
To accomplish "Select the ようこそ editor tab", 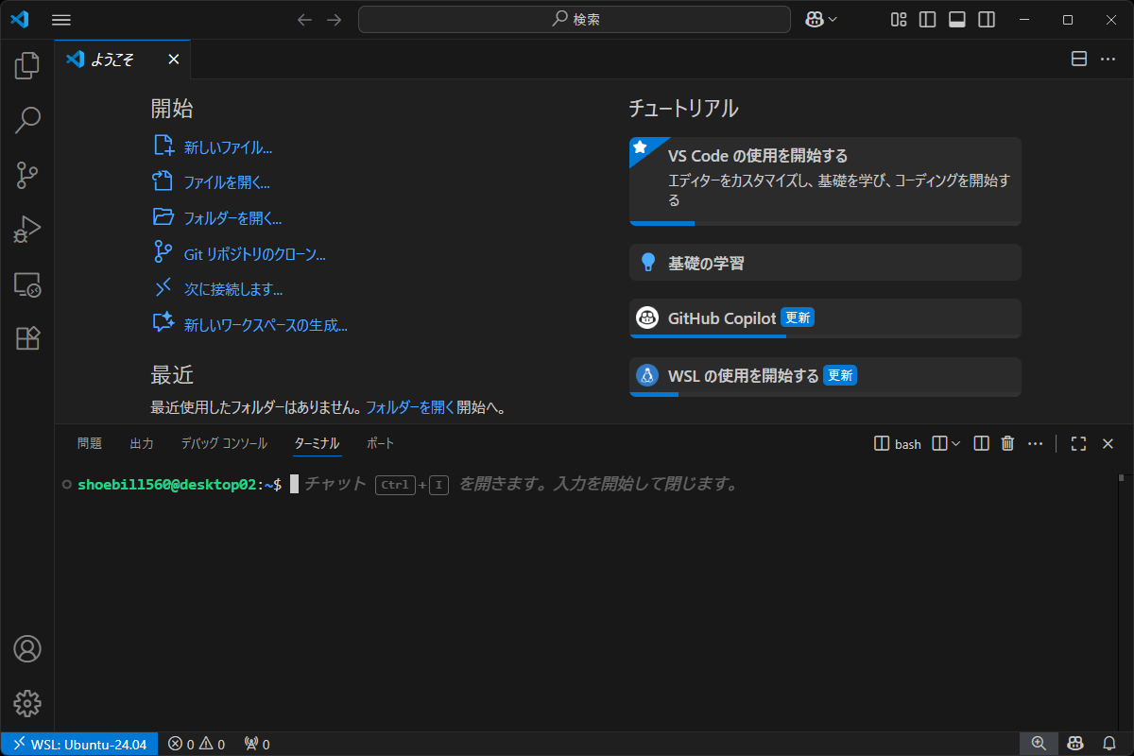I will click(x=123, y=60).
